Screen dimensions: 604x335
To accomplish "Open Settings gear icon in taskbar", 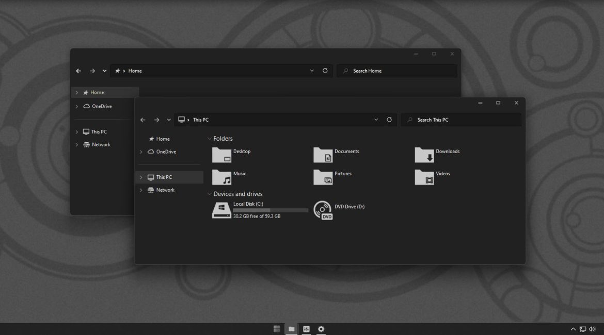I will [x=321, y=329].
